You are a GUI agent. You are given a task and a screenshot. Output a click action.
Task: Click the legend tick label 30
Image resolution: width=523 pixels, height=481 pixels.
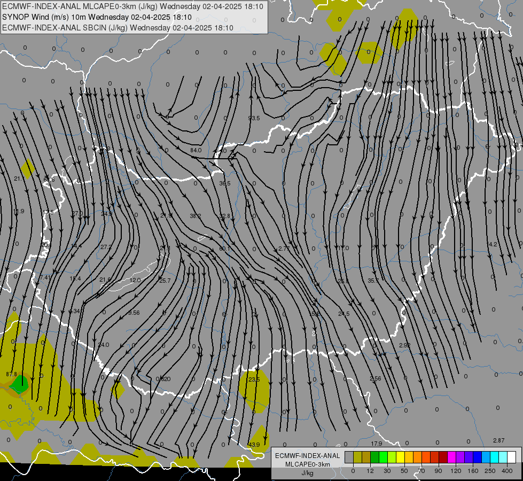pos(387,471)
